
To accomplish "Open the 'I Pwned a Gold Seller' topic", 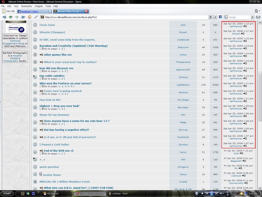I will (54, 144).
